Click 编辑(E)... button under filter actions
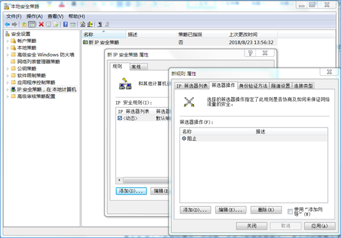Viewport: 341px width, 238px height. pos(230,210)
